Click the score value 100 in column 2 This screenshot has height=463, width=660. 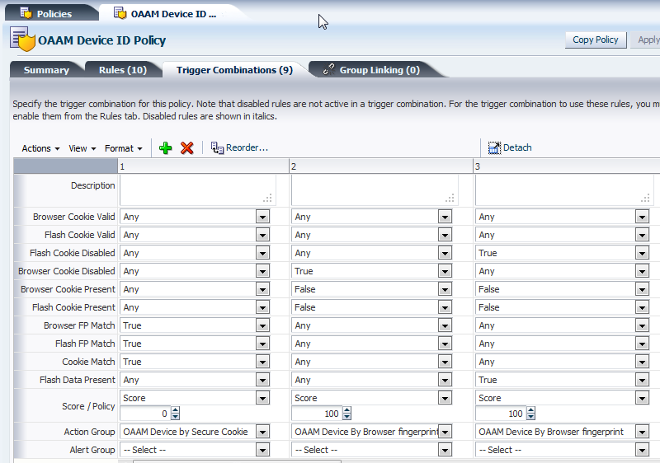tap(317, 414)
